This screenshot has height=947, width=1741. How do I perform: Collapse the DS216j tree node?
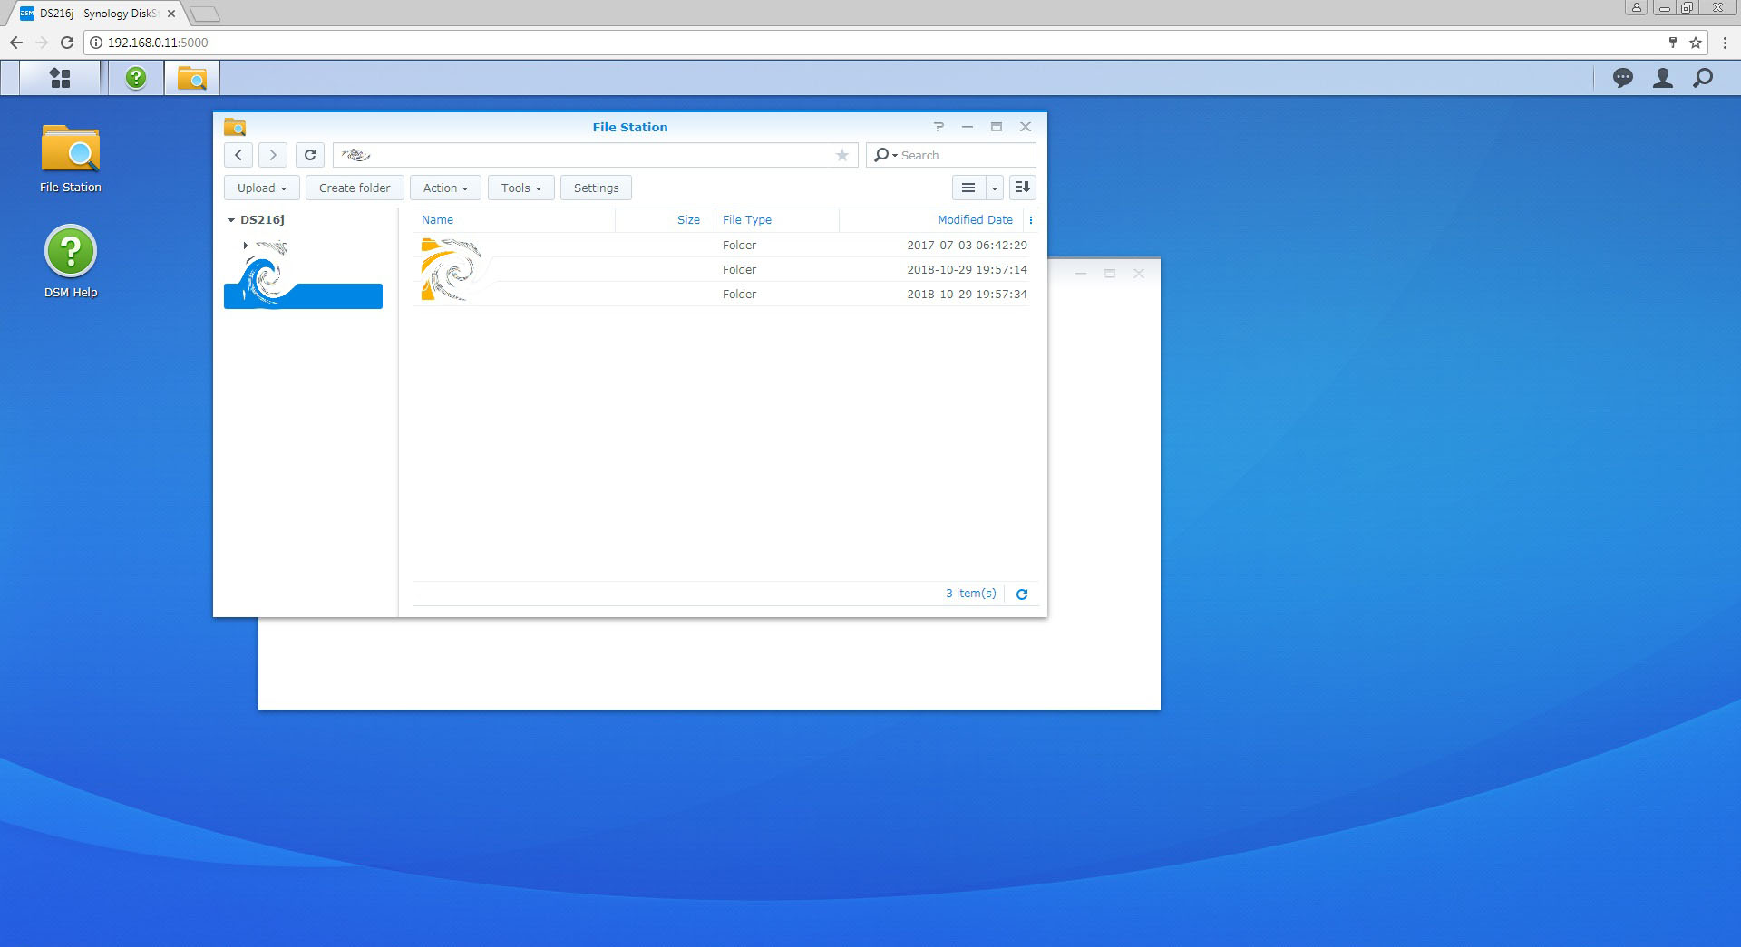(x=231, y=220)
